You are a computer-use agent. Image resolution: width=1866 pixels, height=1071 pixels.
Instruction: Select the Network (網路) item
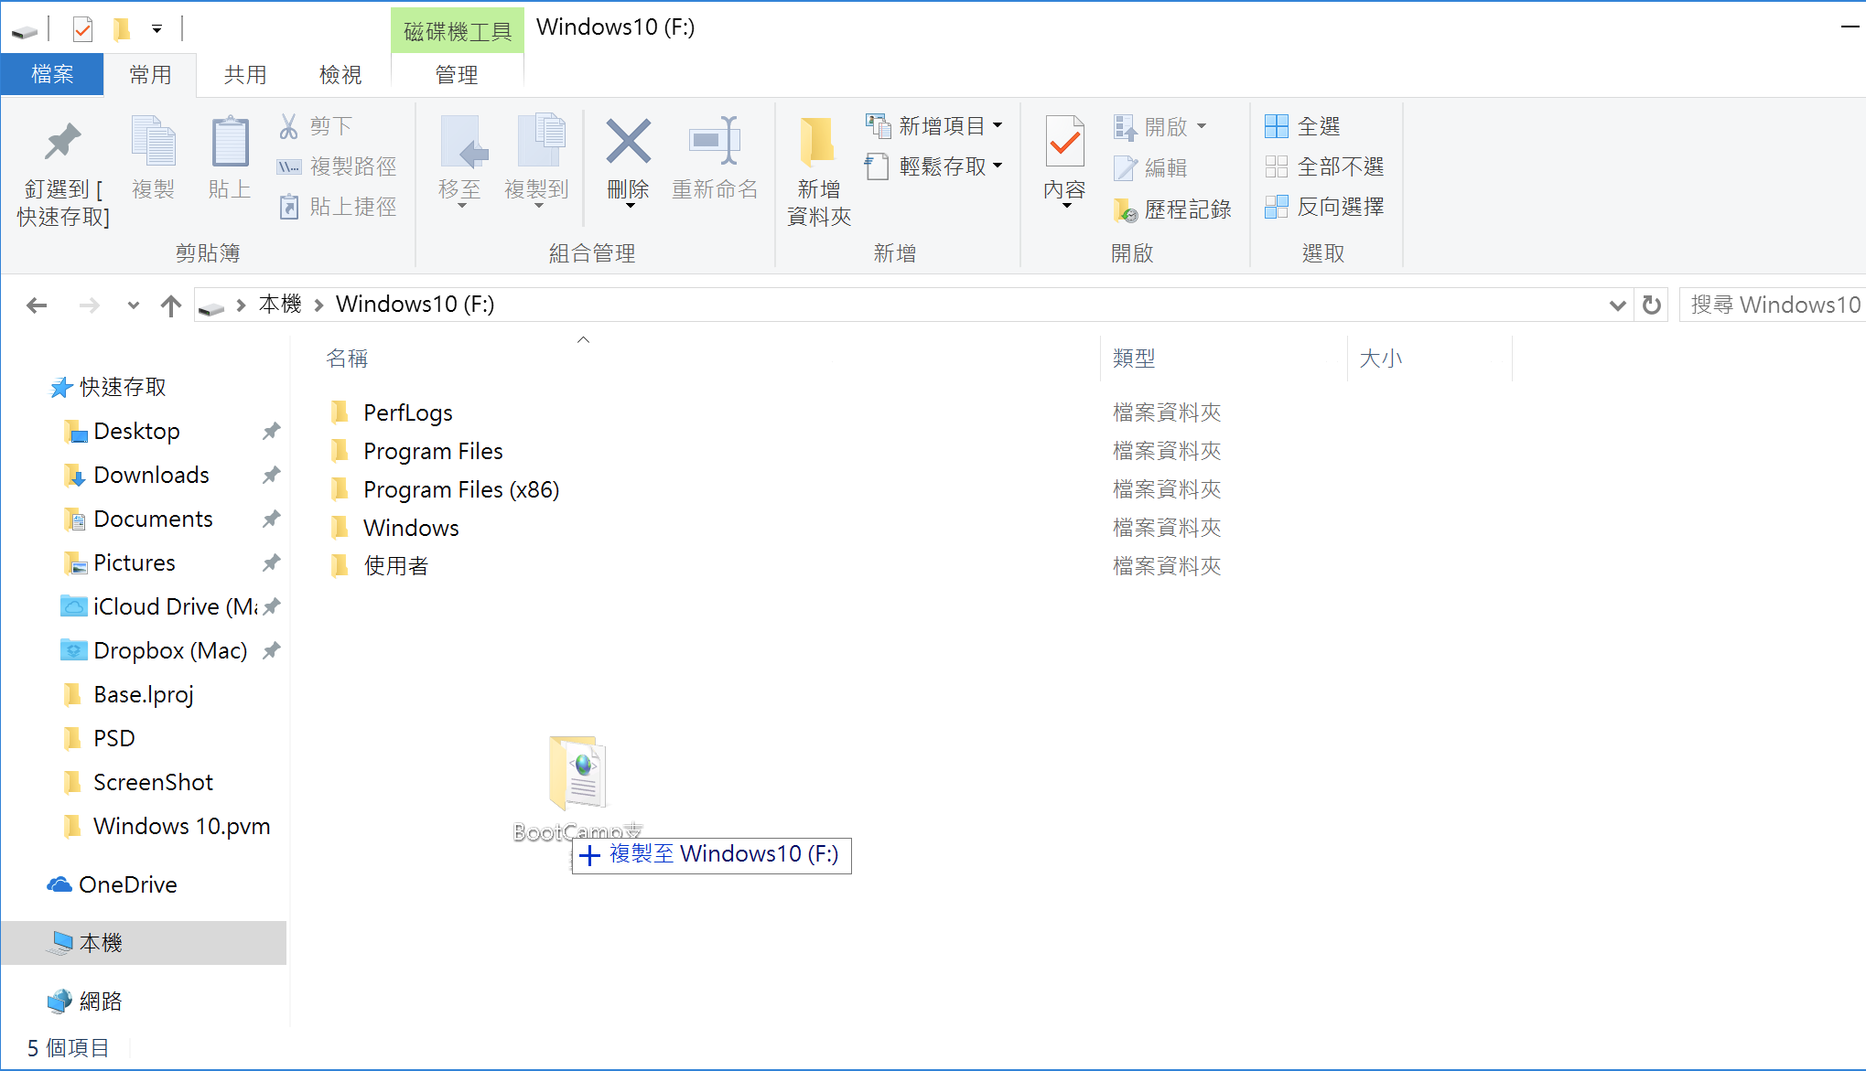(x=84, y=1001)
